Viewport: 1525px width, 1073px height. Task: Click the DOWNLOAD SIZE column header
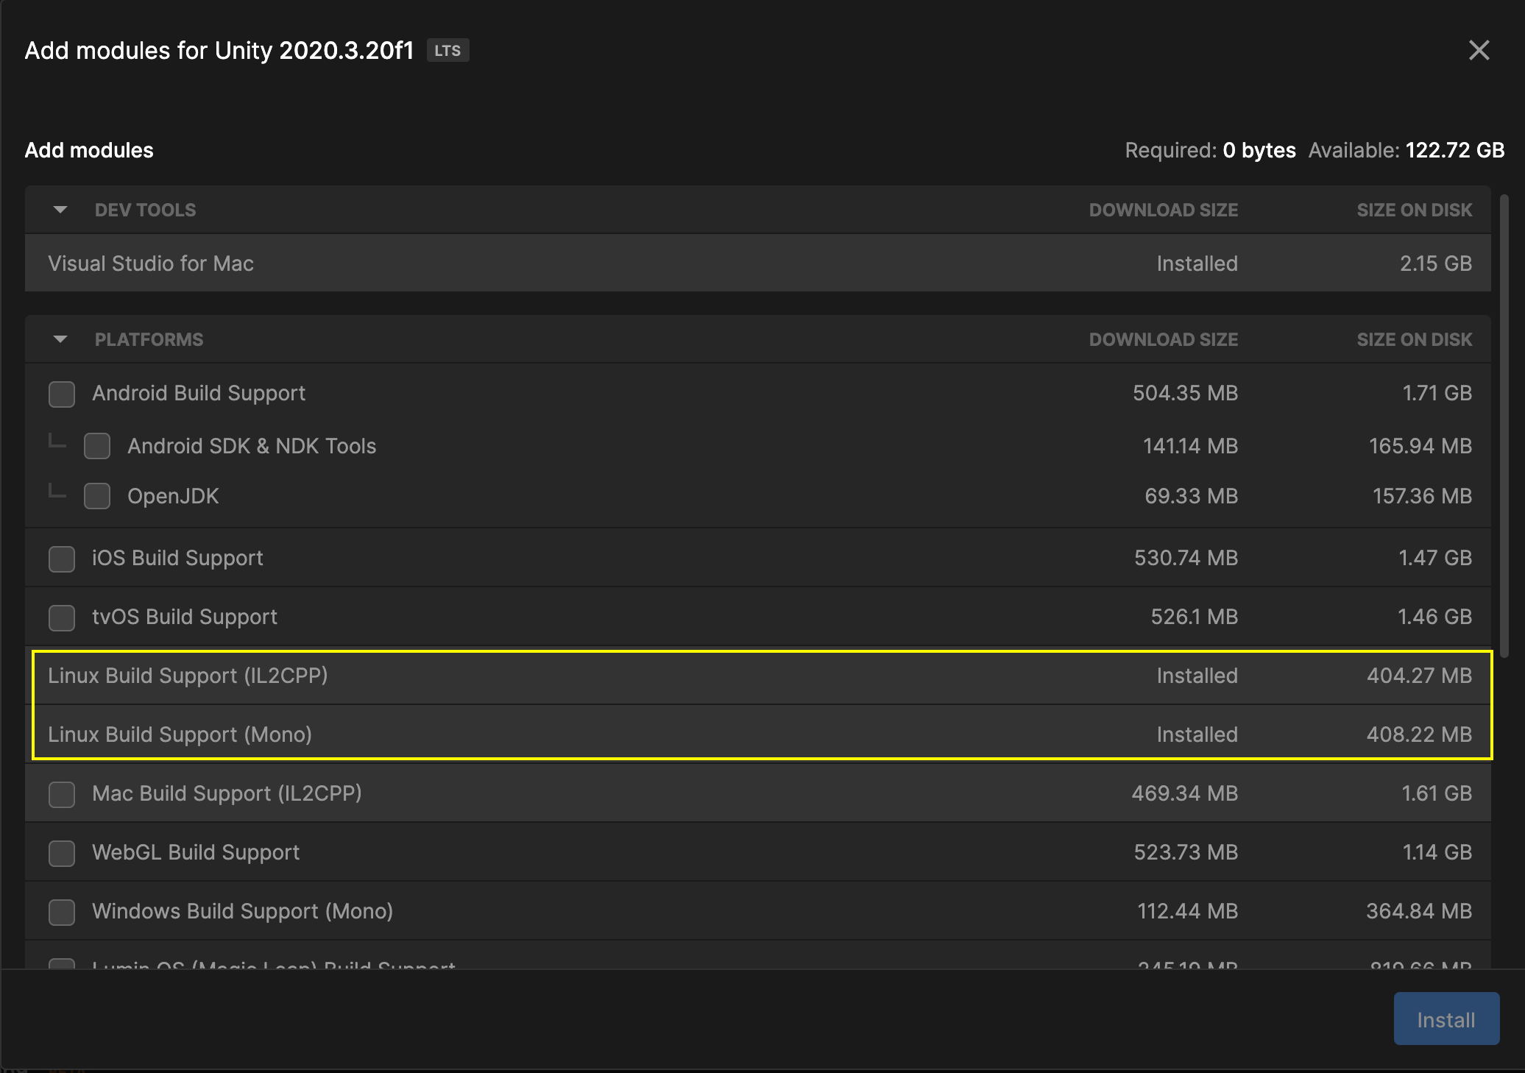pyautogui.click(x=1163, y=210)
